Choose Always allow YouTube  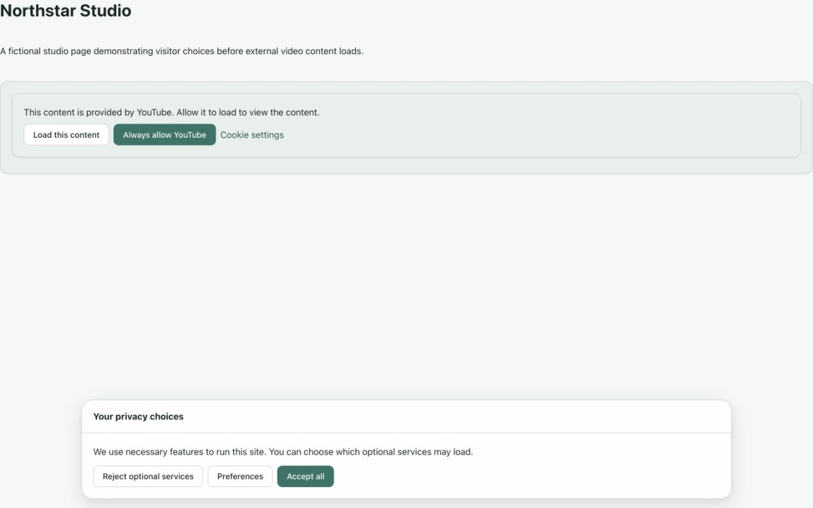(165, 135)
